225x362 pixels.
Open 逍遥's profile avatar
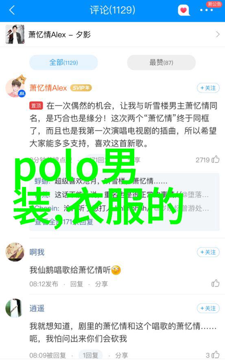pos(15,308)
